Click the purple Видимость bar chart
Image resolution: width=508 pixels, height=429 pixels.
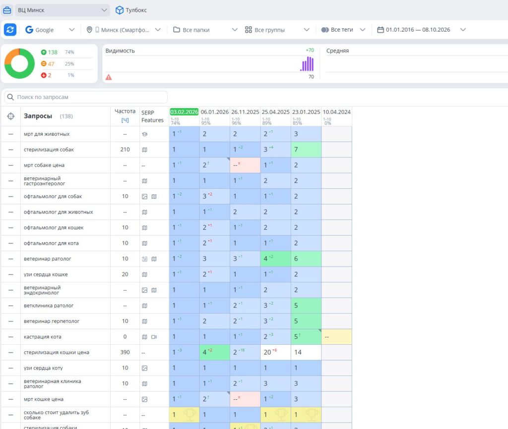point(307,64)
